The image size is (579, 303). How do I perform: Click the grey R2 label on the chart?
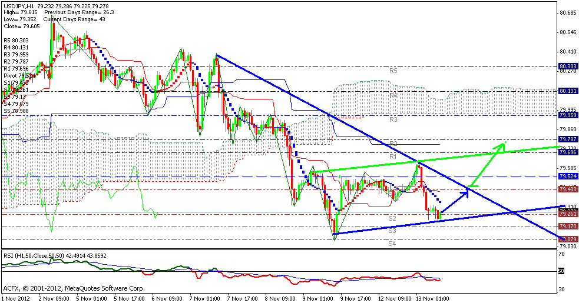click(393, 143)
